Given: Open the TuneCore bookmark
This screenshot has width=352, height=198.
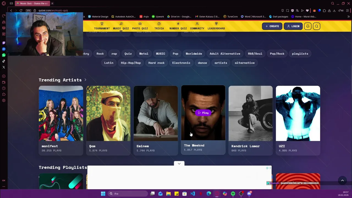Looking at the screenshot, I should [230, 16].
